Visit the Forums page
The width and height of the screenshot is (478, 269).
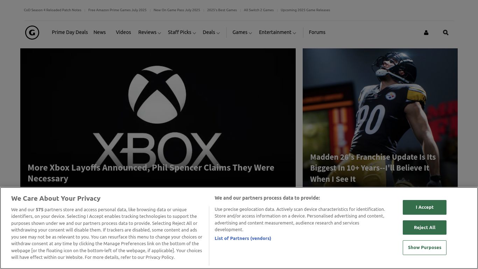click(317, 32)
